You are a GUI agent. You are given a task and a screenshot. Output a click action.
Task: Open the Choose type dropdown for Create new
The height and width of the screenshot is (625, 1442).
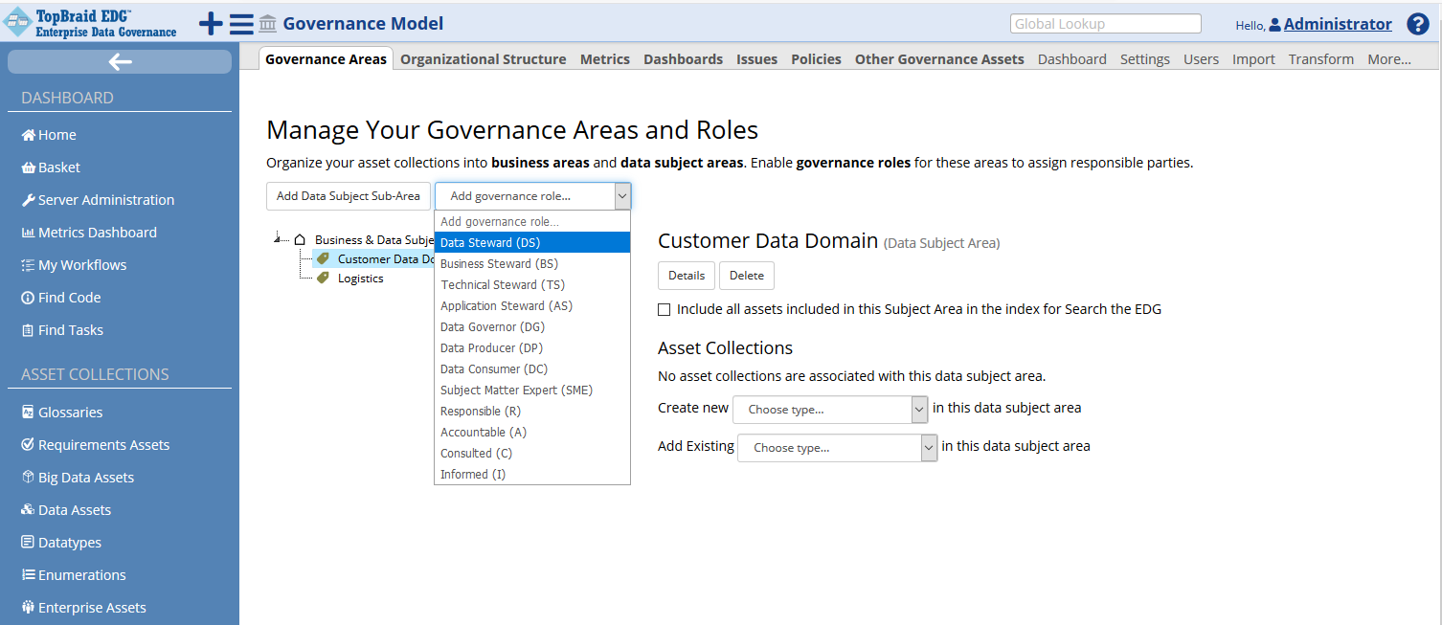(829, 409)
